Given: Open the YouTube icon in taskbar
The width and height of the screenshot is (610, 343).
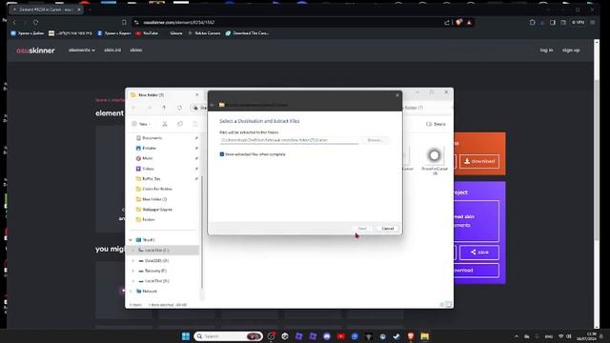Looking at the screenshot, I should (x=341, y=336).
